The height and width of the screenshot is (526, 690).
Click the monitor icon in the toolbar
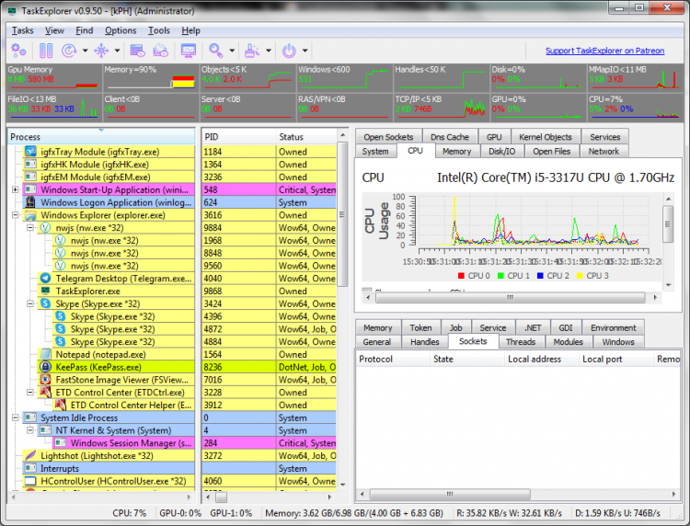coord(189,51)
